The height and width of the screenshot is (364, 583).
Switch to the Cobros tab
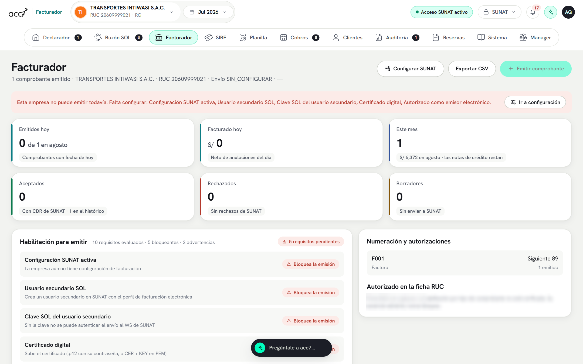pyautogui.click(x=300, y=37)
